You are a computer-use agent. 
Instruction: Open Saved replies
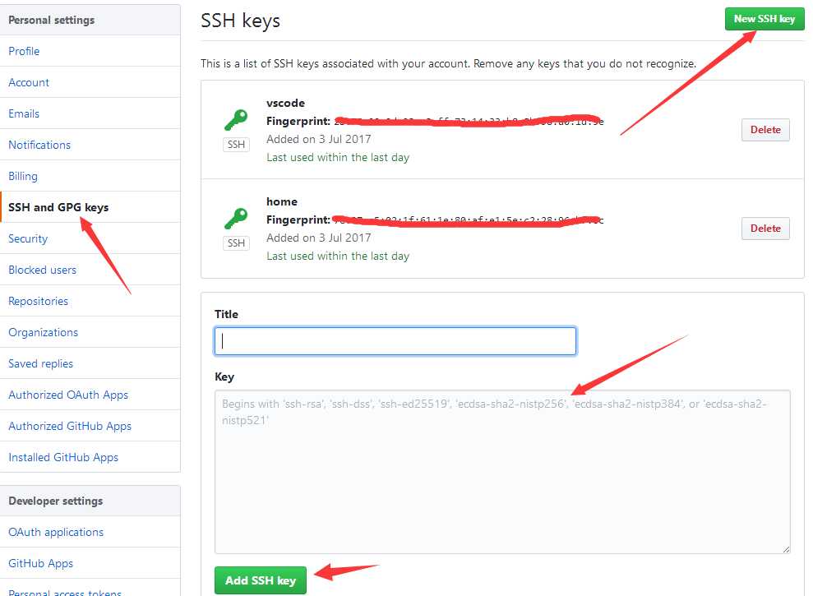click(40, 363)
